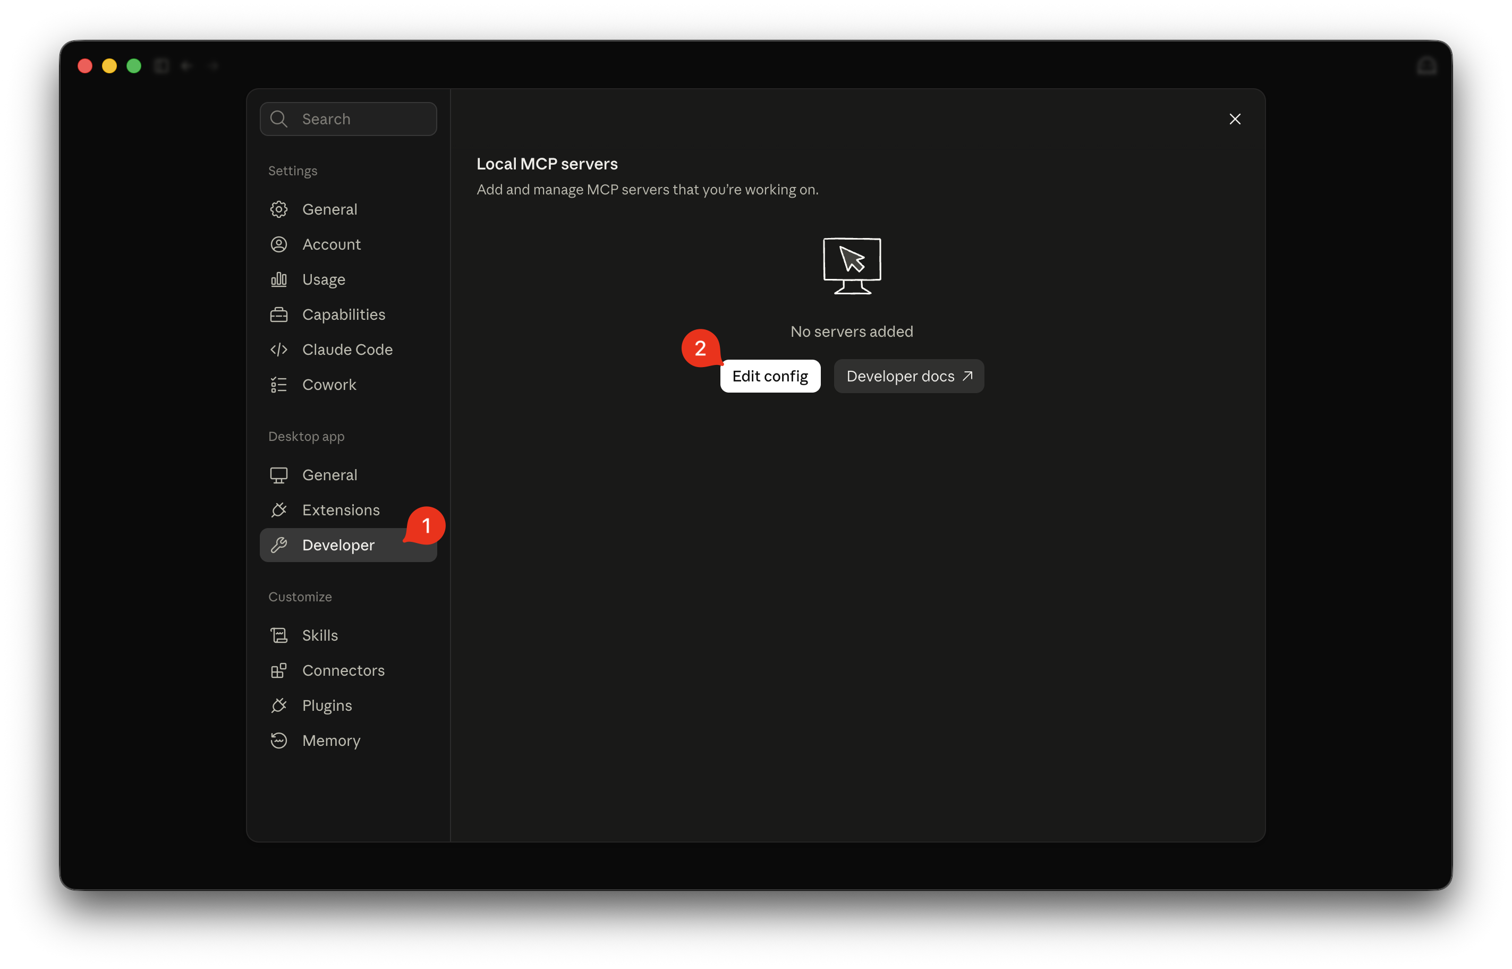This screenshot has width=1512, height=969.
Task: Go to Capabilities settings
Action: 348,314
